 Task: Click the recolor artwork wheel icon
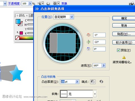pos(48,4)
